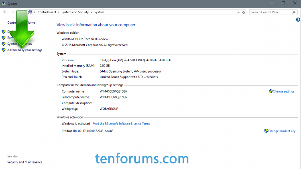Select installed memory value 2.00 GB
The image size is (301, 169).
tap(105, 66)
